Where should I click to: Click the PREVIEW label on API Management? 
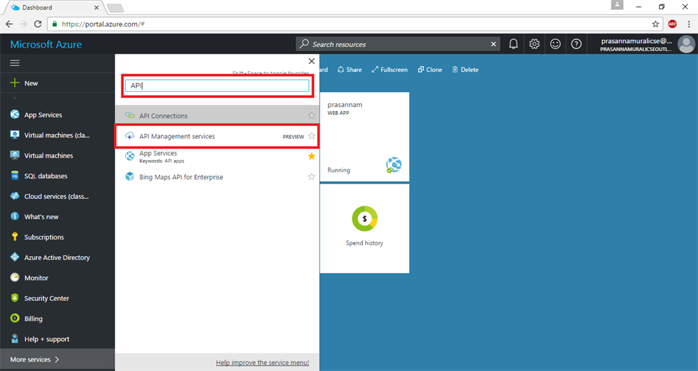pyautogui.click(x=293, y=137)
